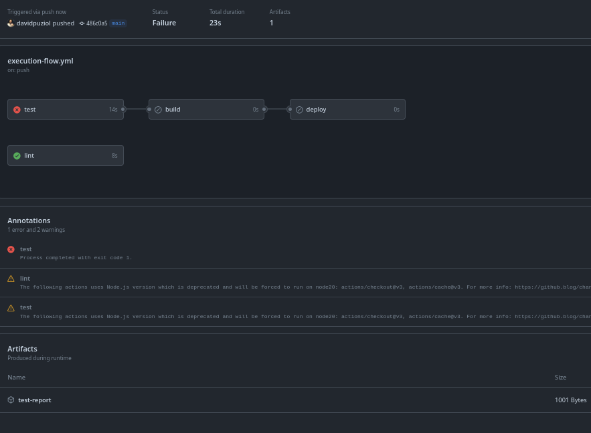The image size is (591, 433).
Task: Click the warning icon beside lint annotation
Action: pyautogui.click(x=11, y=279)
